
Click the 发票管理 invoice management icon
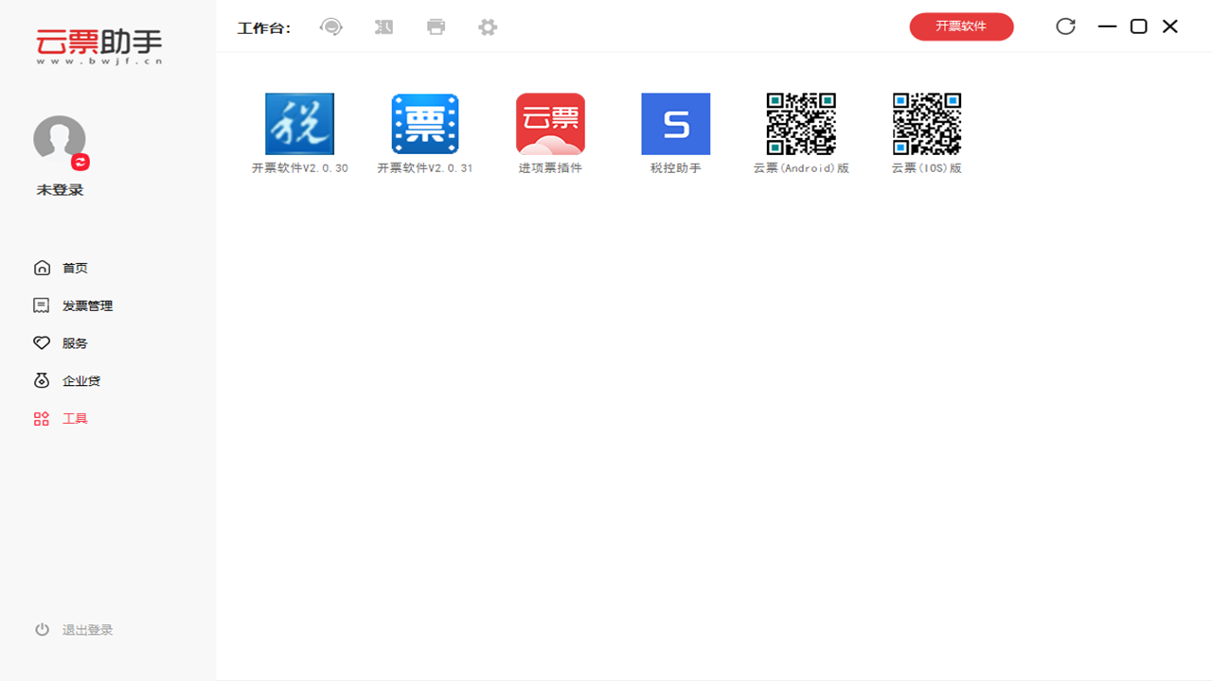click(x=40, y=306)
